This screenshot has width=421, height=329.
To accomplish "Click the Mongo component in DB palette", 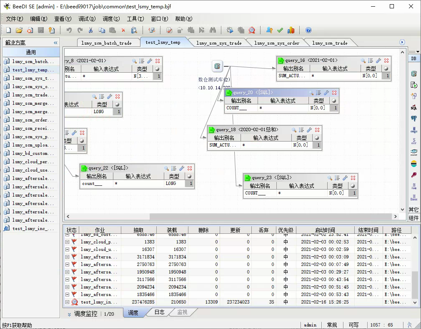I will coord(414,130).
